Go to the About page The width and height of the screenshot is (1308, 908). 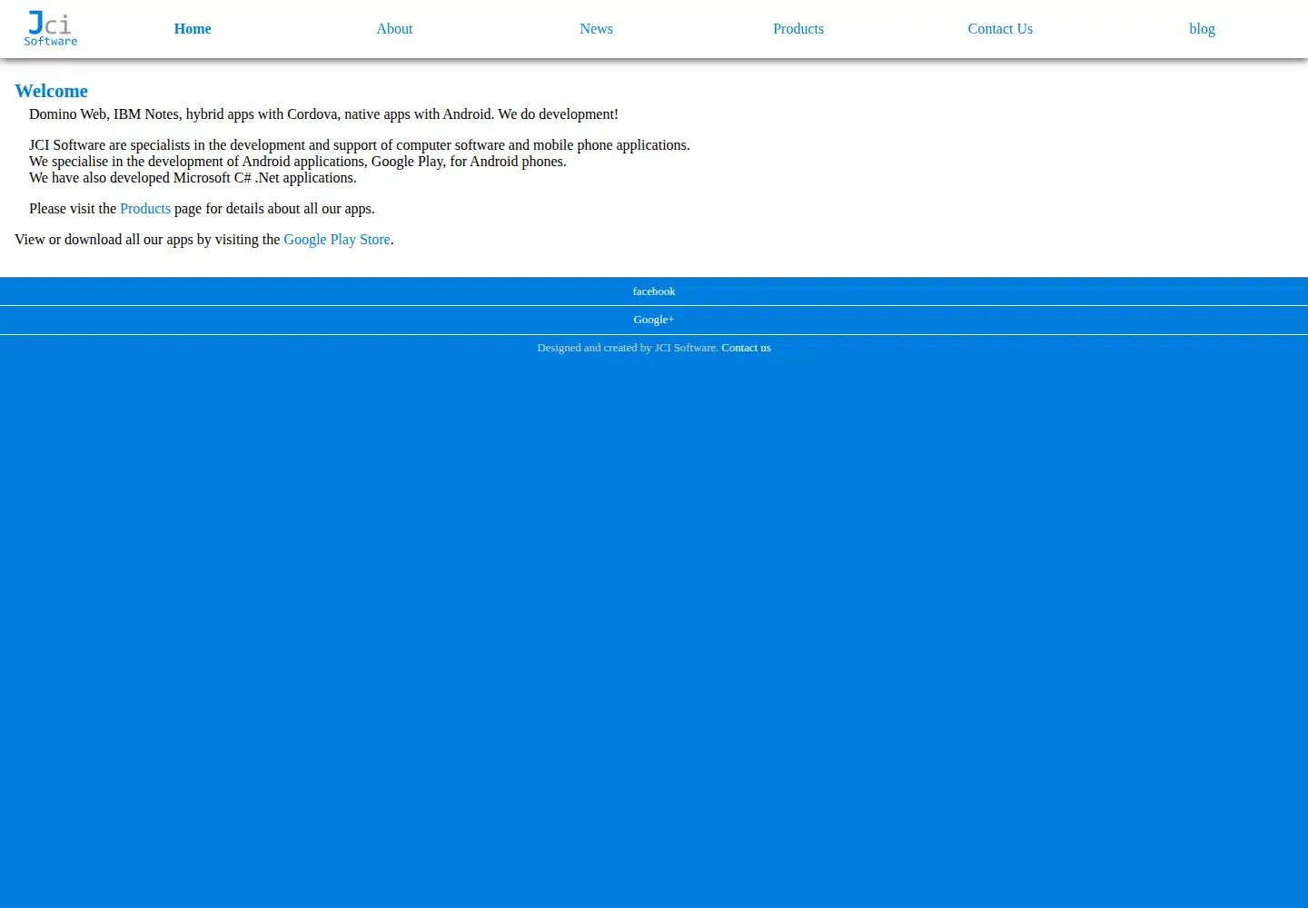click(x=394, y=29)
